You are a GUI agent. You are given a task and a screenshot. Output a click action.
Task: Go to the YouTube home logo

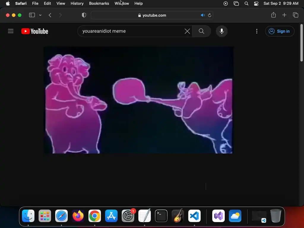[x=35, y=31]
